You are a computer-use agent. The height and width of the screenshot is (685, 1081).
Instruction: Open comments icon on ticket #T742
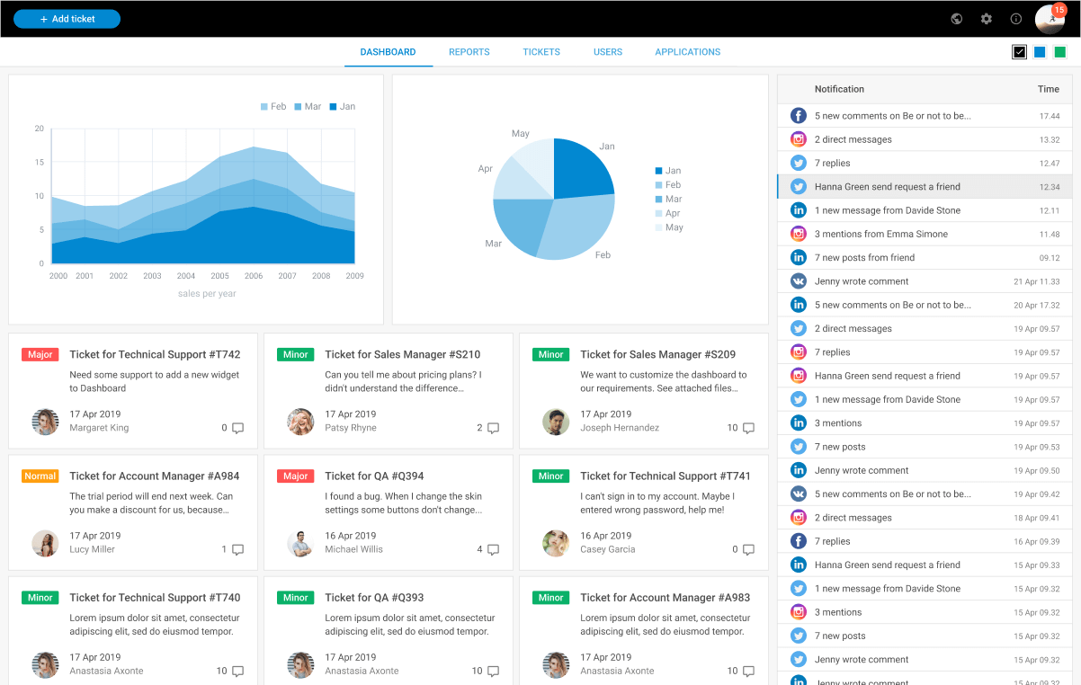tap(237, 428)
